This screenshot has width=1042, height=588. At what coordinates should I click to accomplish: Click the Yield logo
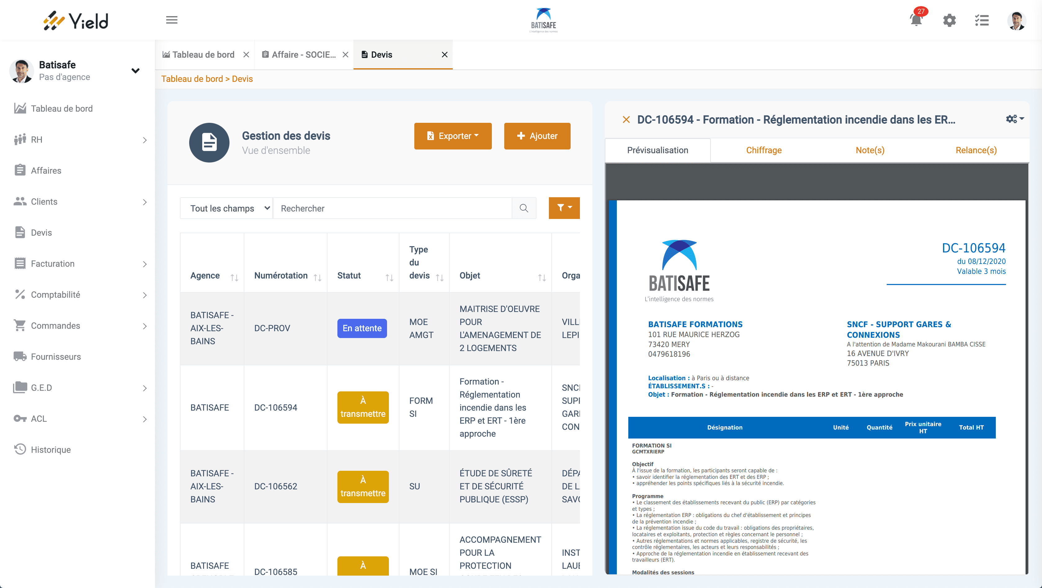[76, 20]
